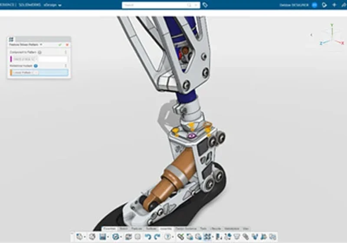
Task: Cancel the pattern dialog with the red X
Action: (67, 45)
